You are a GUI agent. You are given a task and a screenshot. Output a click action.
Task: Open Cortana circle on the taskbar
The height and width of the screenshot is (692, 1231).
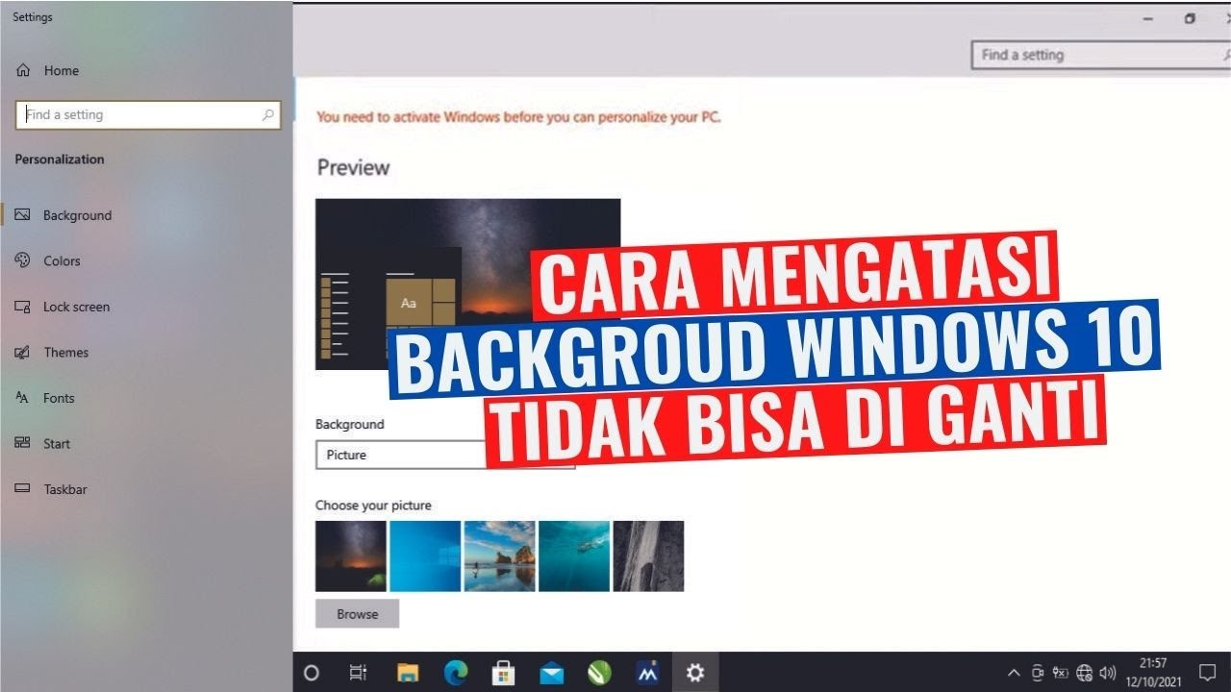pyautogui.click(x=312, y=673)
